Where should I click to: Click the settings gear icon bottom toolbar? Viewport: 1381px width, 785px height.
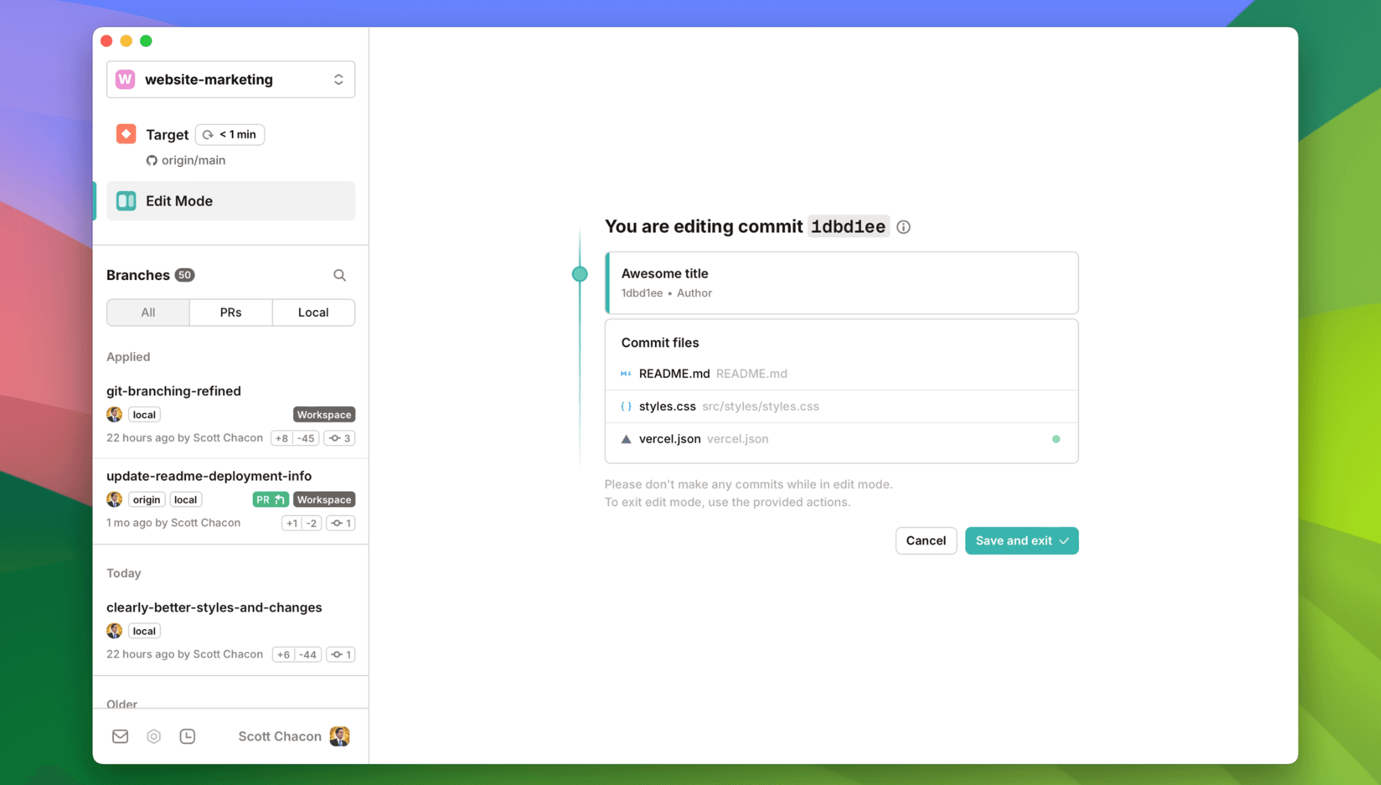[153, 736]
